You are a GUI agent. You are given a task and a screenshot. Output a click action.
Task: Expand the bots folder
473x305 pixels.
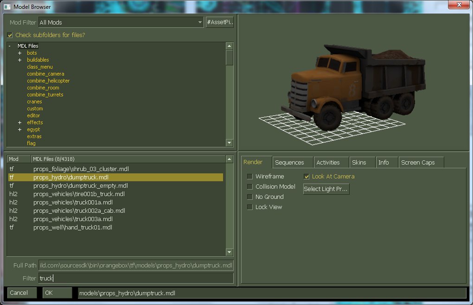pyautogui.click(x=19, y=53)
